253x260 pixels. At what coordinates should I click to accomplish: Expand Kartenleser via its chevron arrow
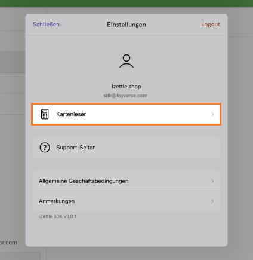click(x=212, y=114)
